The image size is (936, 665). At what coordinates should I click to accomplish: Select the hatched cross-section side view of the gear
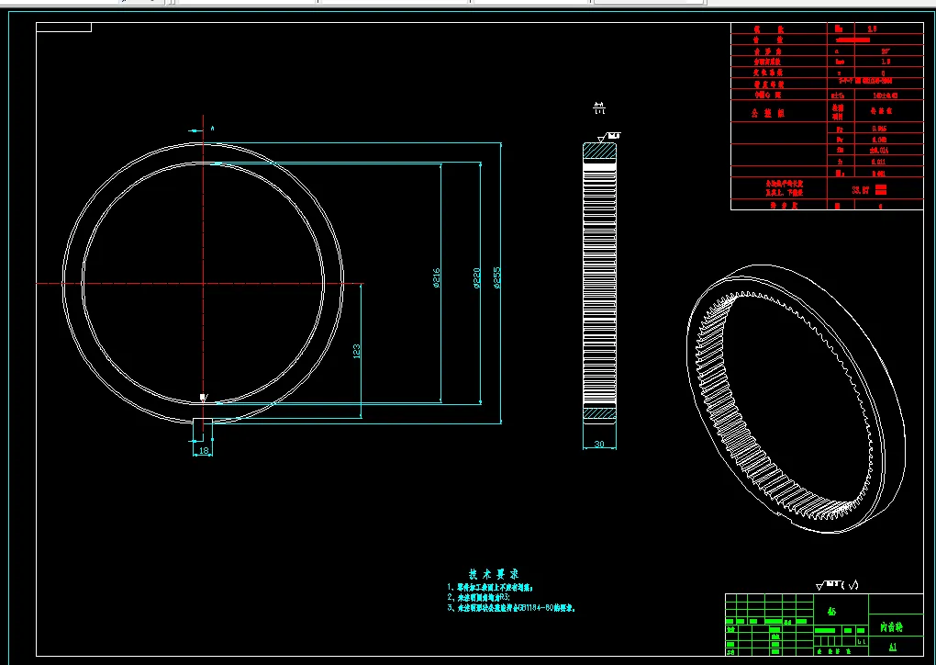tap(599, 284)
